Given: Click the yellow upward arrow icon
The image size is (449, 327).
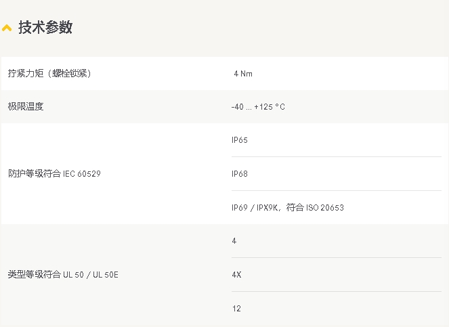Looking at the screenshot, I should tap(7, 28).
